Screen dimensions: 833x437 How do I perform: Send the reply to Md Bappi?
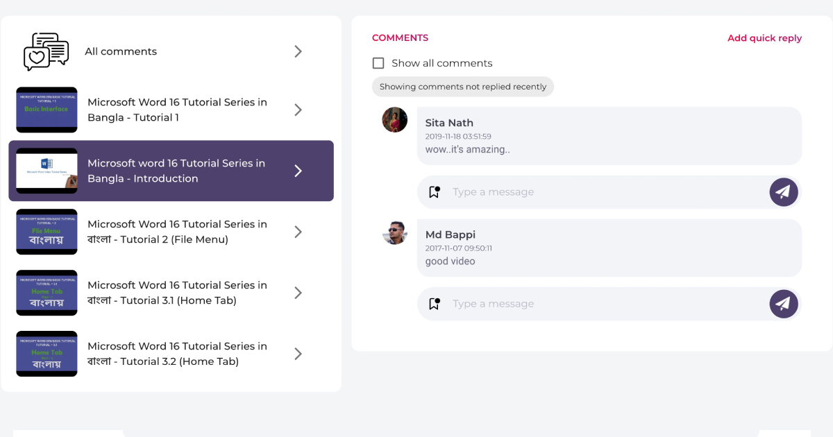(784, 304)
